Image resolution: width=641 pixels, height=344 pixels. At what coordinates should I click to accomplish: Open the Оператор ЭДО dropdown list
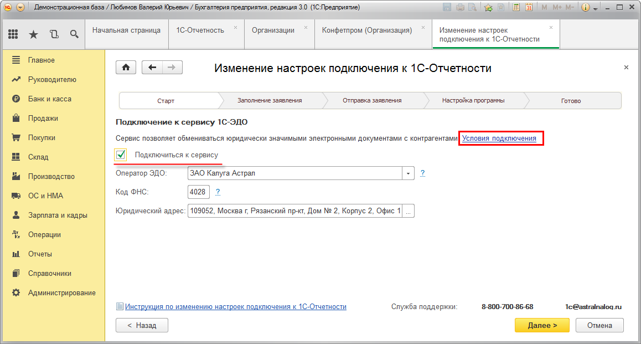(x=408, y=173)
